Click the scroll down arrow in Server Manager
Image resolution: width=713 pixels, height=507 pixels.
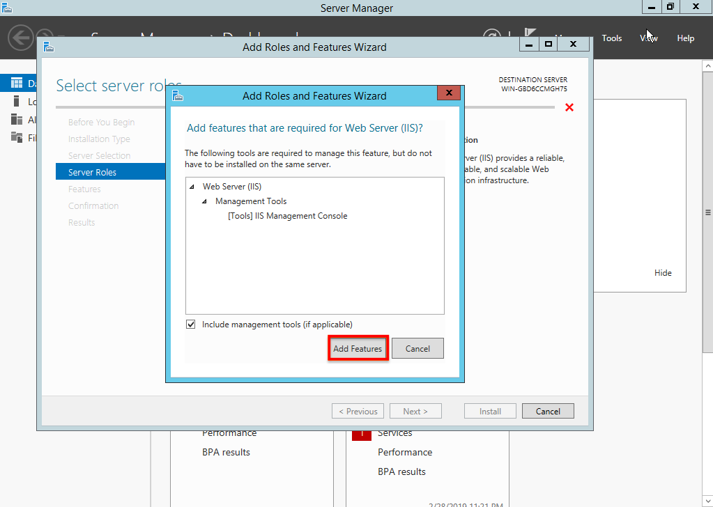pyautogui.click(x=708, y=501)
